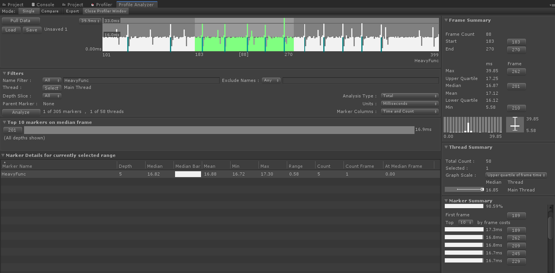555x273 pixels.
Task: Click the End frame 270 button
Action: (x=516, y=50)
